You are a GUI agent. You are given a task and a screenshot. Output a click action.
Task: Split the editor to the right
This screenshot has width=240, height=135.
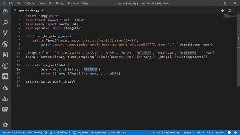[229, 10]
